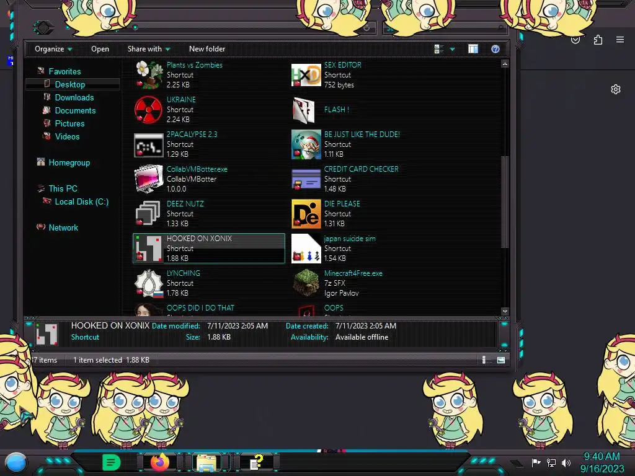Image resolution: width=635 pixels, height=476 pixels.
Task: Select the UKRAINE radiation shortcut icon
Action: 149,110
